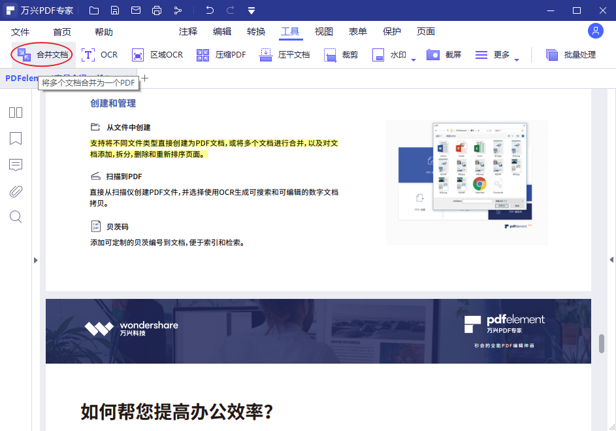Open the attachments panel
The height and width of the screenshot is (431, 616).
(15, 191)
